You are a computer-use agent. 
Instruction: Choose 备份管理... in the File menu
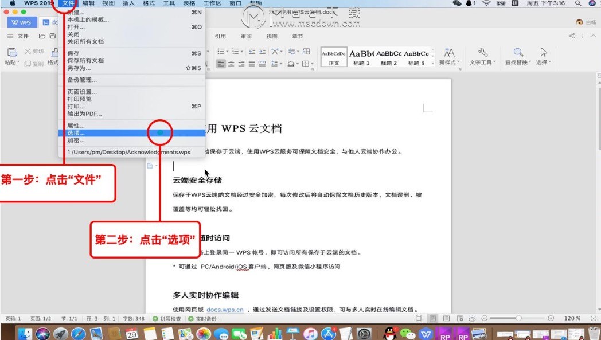(132, 80)
